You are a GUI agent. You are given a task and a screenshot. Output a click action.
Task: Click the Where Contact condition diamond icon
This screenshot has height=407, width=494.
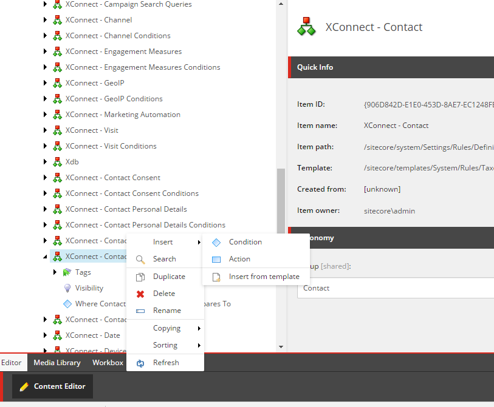(x=67, y=304)
